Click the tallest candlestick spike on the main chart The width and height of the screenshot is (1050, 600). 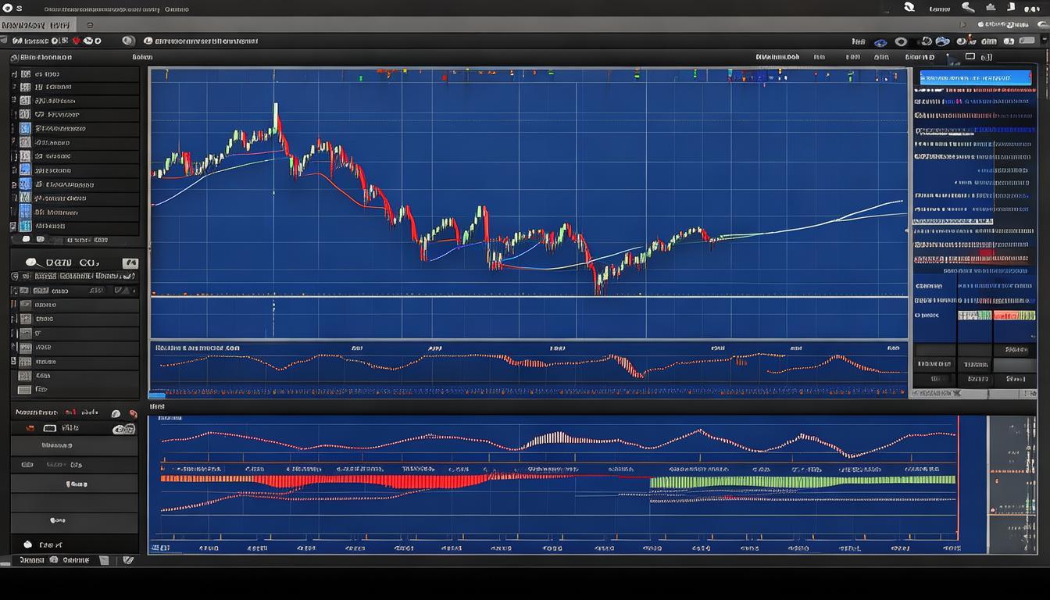tap(276, 117)
